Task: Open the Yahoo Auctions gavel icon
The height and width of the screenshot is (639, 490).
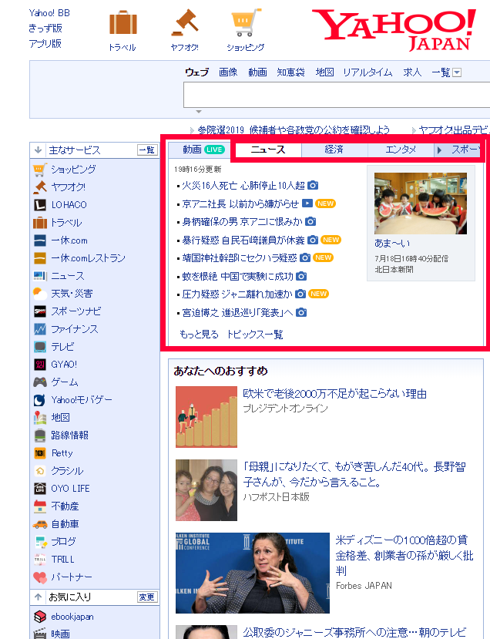Action: (184, 24)
